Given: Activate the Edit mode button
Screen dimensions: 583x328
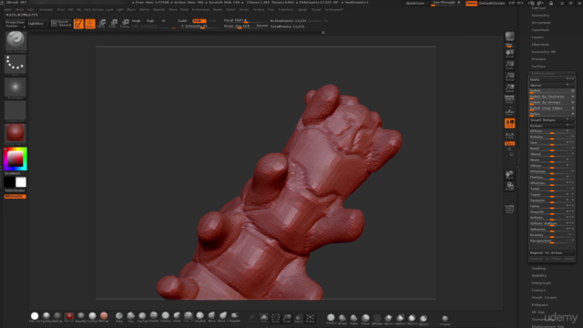Looking at the screenshot, I should tap(78, 24).
